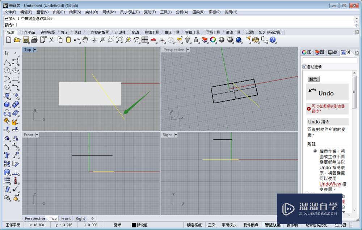Open options with the gear icon
The image size is (362, 230).
[x=255, y=40]
